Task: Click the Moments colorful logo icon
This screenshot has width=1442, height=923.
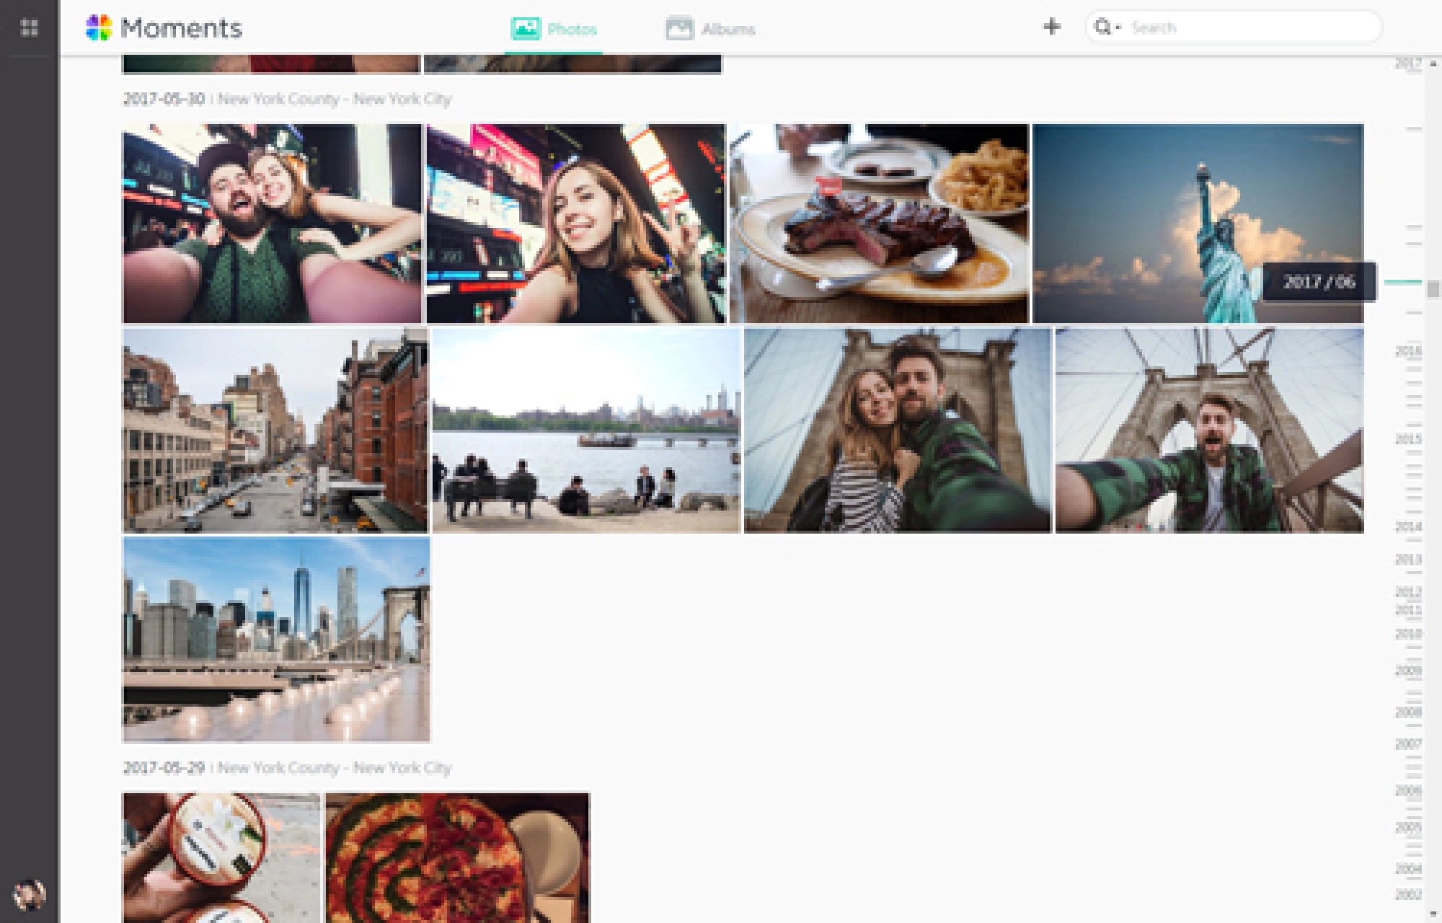Action: tap(99, 27)
